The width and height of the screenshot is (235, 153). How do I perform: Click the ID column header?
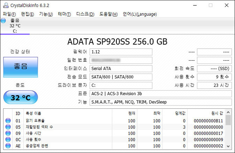coord(18,113)
